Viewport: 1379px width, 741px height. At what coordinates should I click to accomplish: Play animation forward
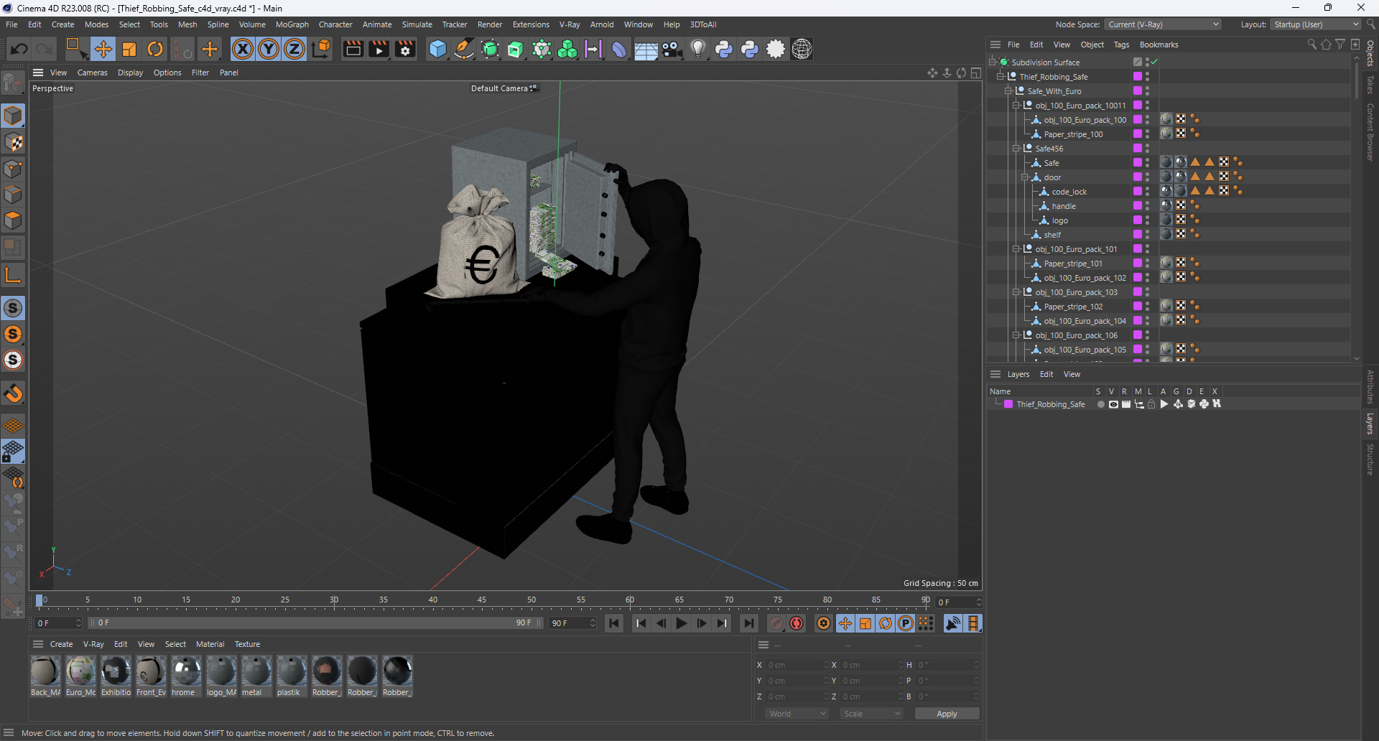click(x=682, y=623)
